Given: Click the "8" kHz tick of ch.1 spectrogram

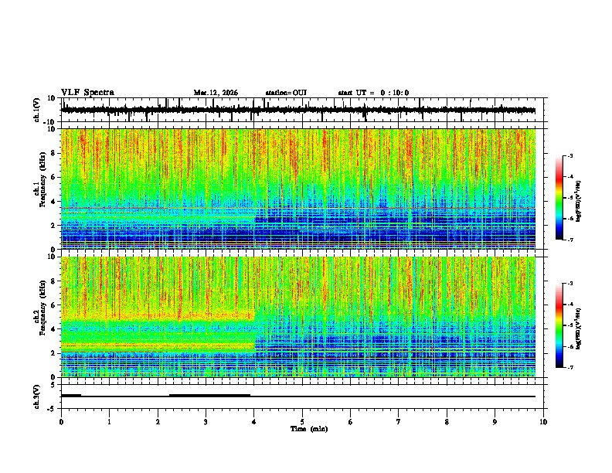Looking at the screenshot, I should (x=53, y=153).
